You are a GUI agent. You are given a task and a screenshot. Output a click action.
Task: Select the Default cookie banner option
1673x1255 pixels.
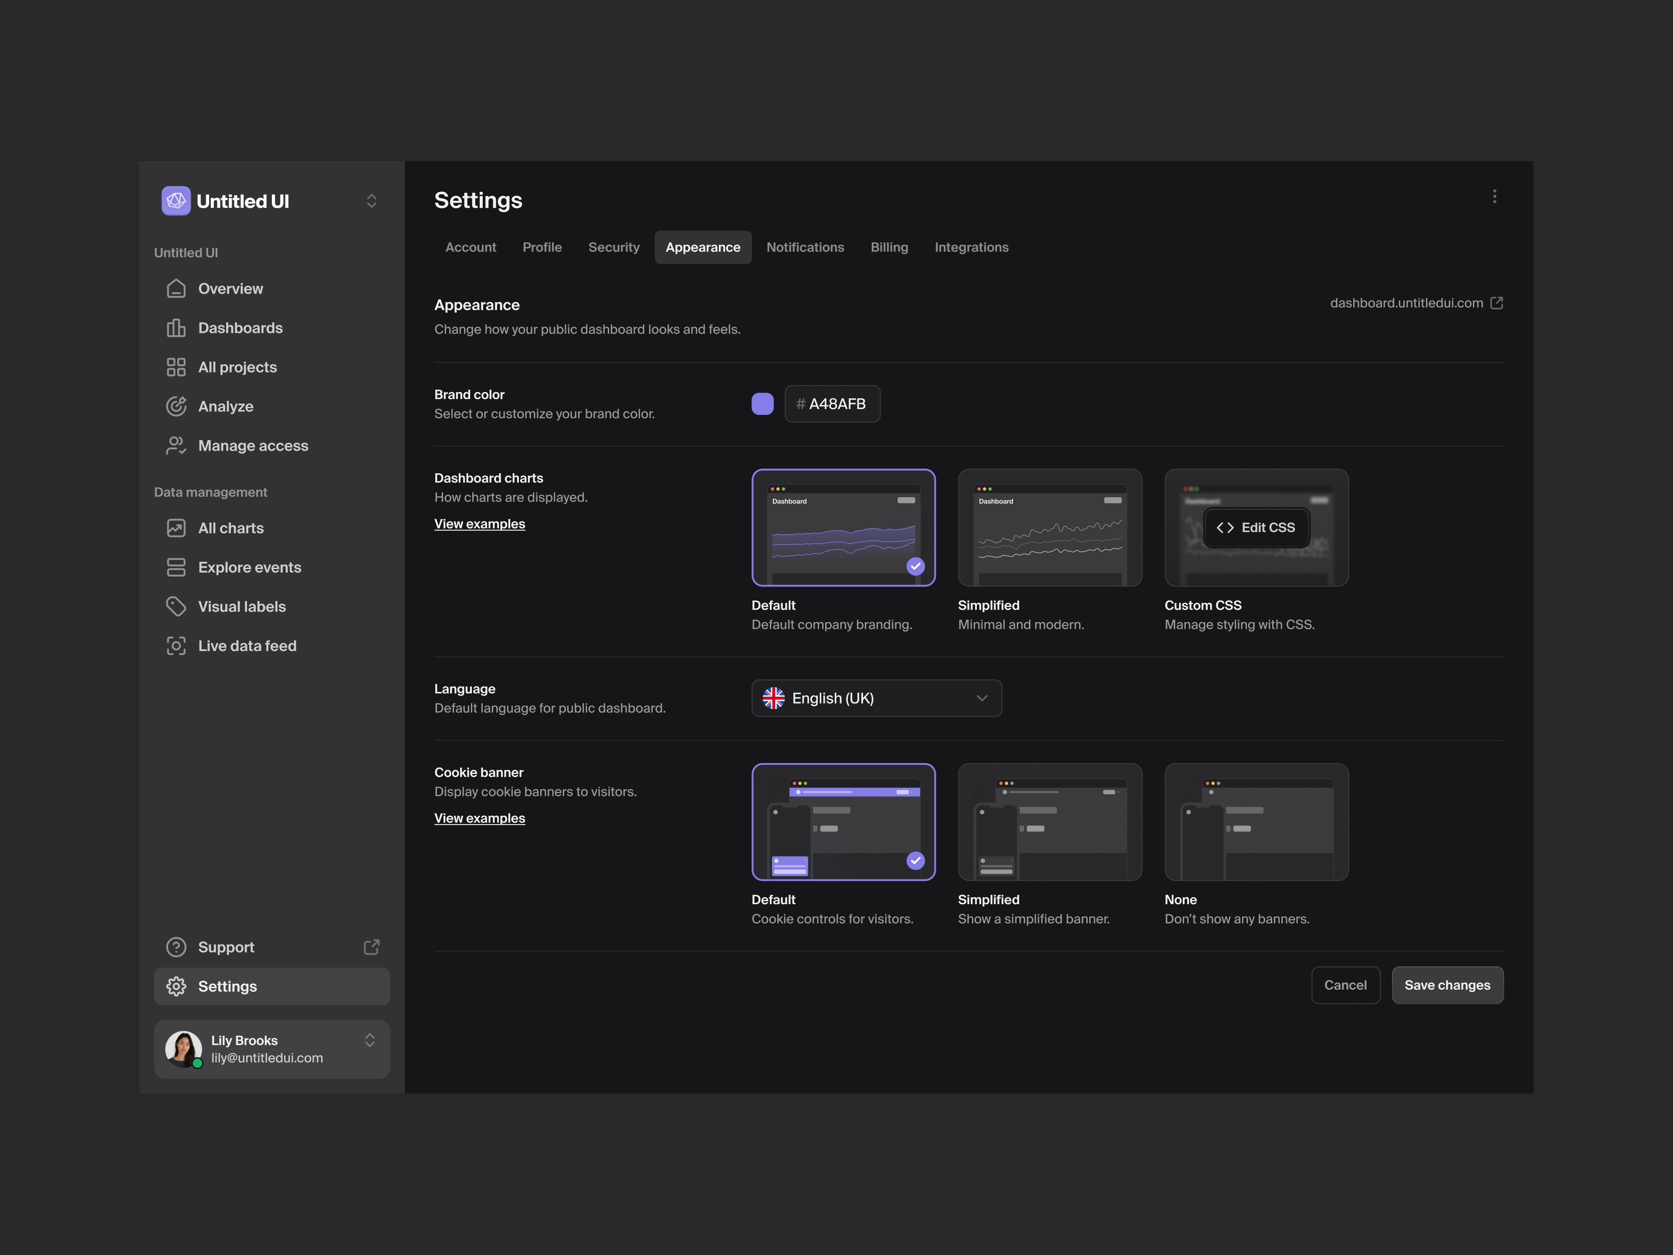[x=843, y=821]
